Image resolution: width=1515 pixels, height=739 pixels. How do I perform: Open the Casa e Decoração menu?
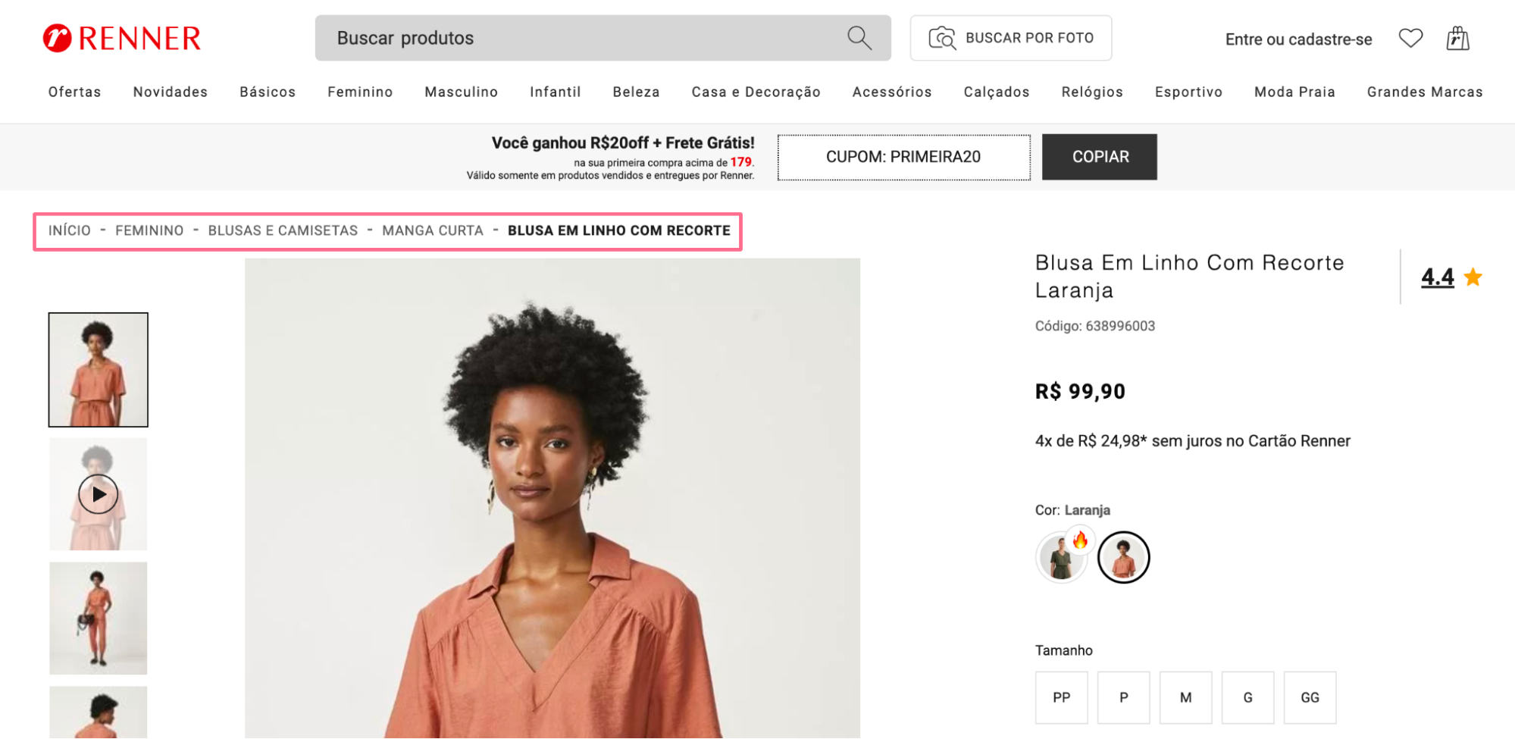coord(755,92)
